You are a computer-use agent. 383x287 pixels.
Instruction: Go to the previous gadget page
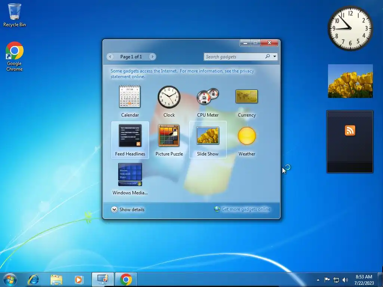pos(110,57)
